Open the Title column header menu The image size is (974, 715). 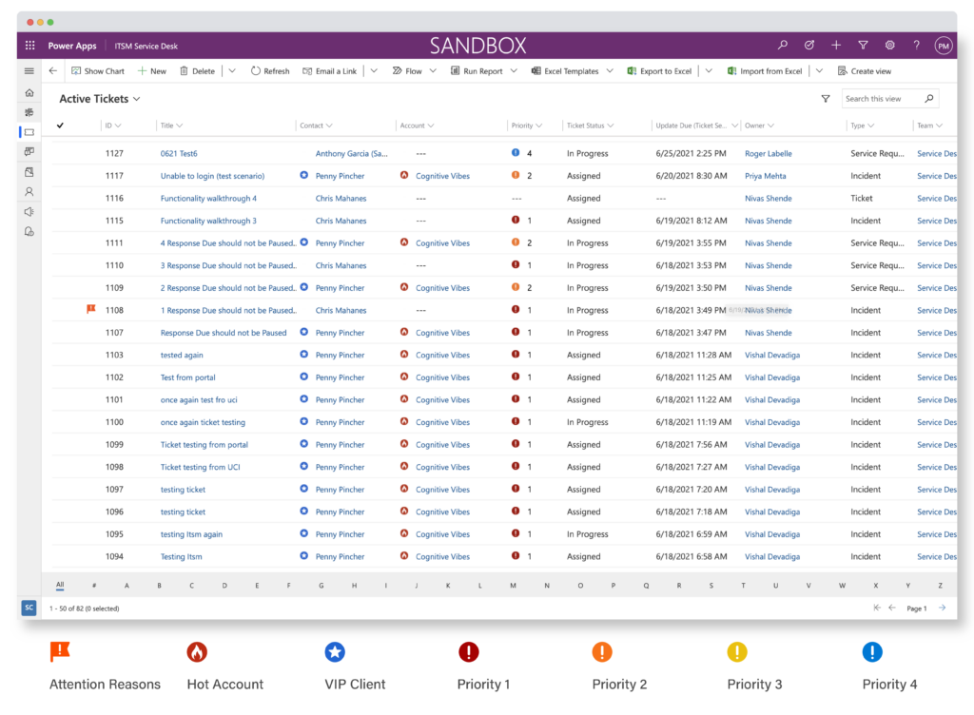(171, 126)
